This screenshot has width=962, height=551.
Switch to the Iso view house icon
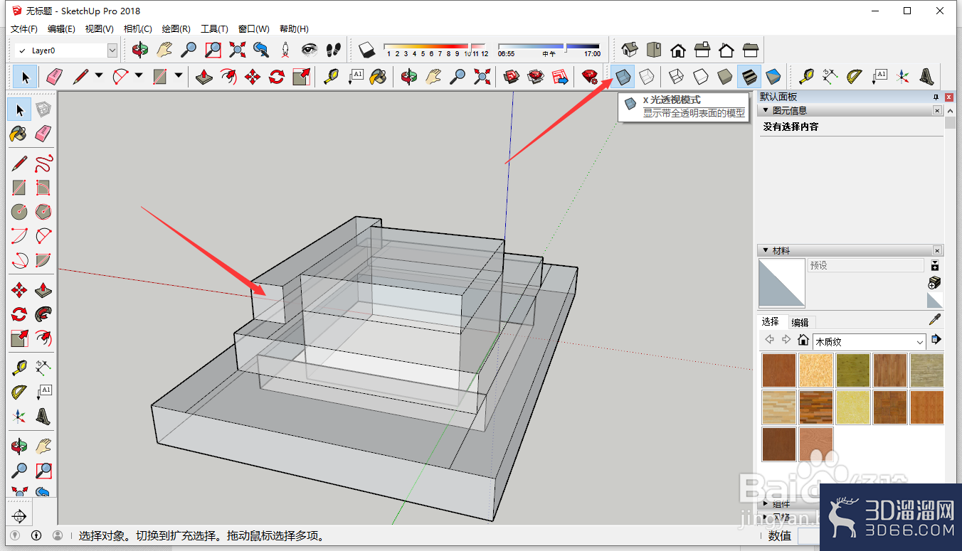tap(630, 50)
